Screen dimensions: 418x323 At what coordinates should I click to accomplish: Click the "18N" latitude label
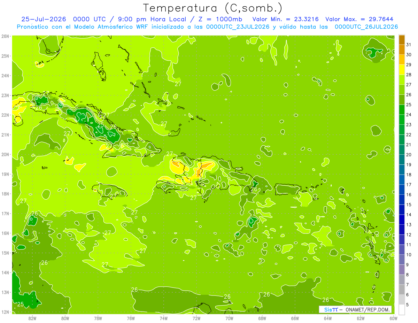(x=5, y=194)
